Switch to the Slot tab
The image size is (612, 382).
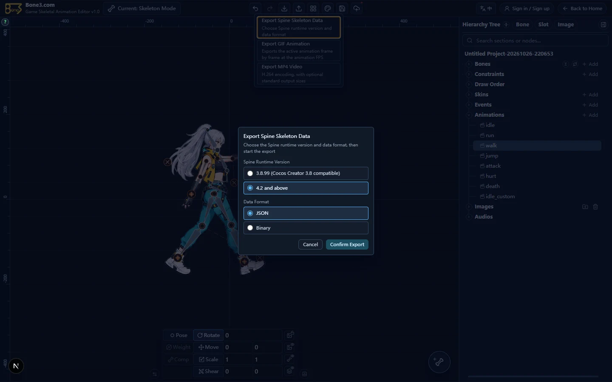(x=543, y=25)
